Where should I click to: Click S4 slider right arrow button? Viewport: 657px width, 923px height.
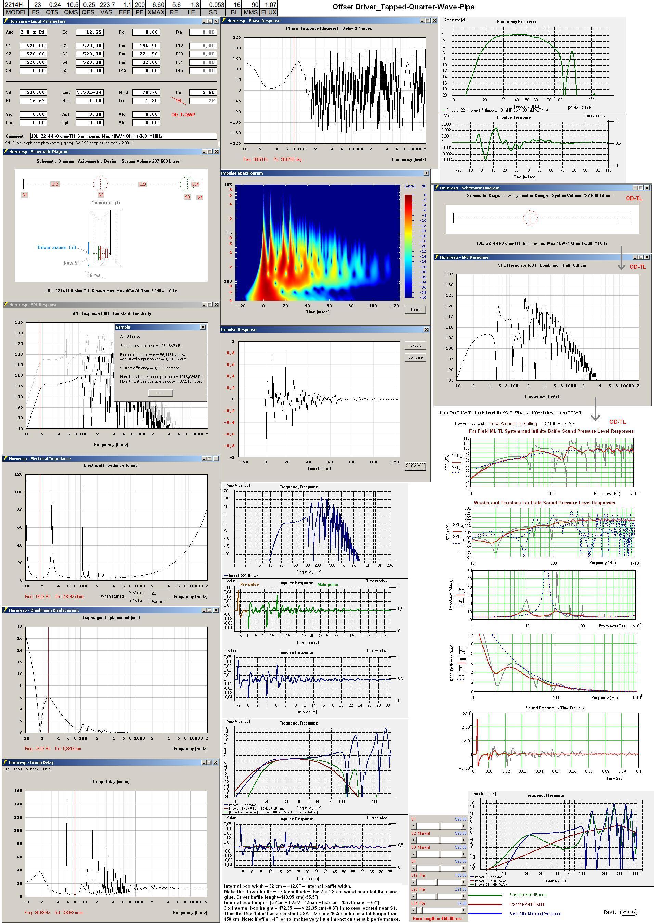click(464, 868)
